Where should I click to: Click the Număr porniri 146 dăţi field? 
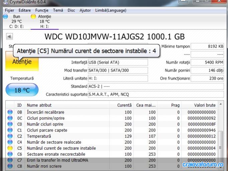click(x=207, y=70)
